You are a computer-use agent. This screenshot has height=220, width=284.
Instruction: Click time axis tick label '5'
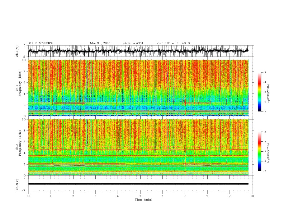click(x=140, y=196)
